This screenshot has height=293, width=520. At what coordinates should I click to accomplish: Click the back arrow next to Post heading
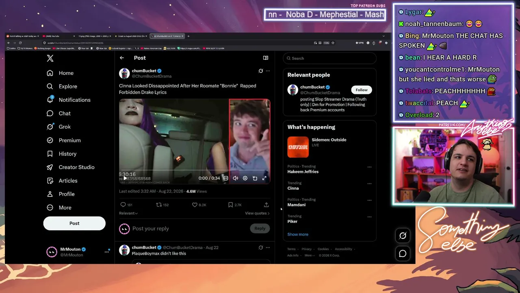click(x=122, y=58)
